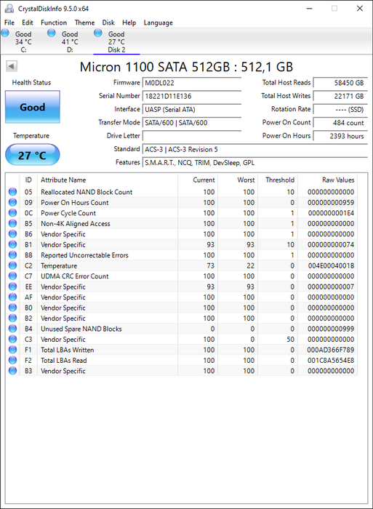Click the Features field
373x509 pixels.
coord(254,163)
